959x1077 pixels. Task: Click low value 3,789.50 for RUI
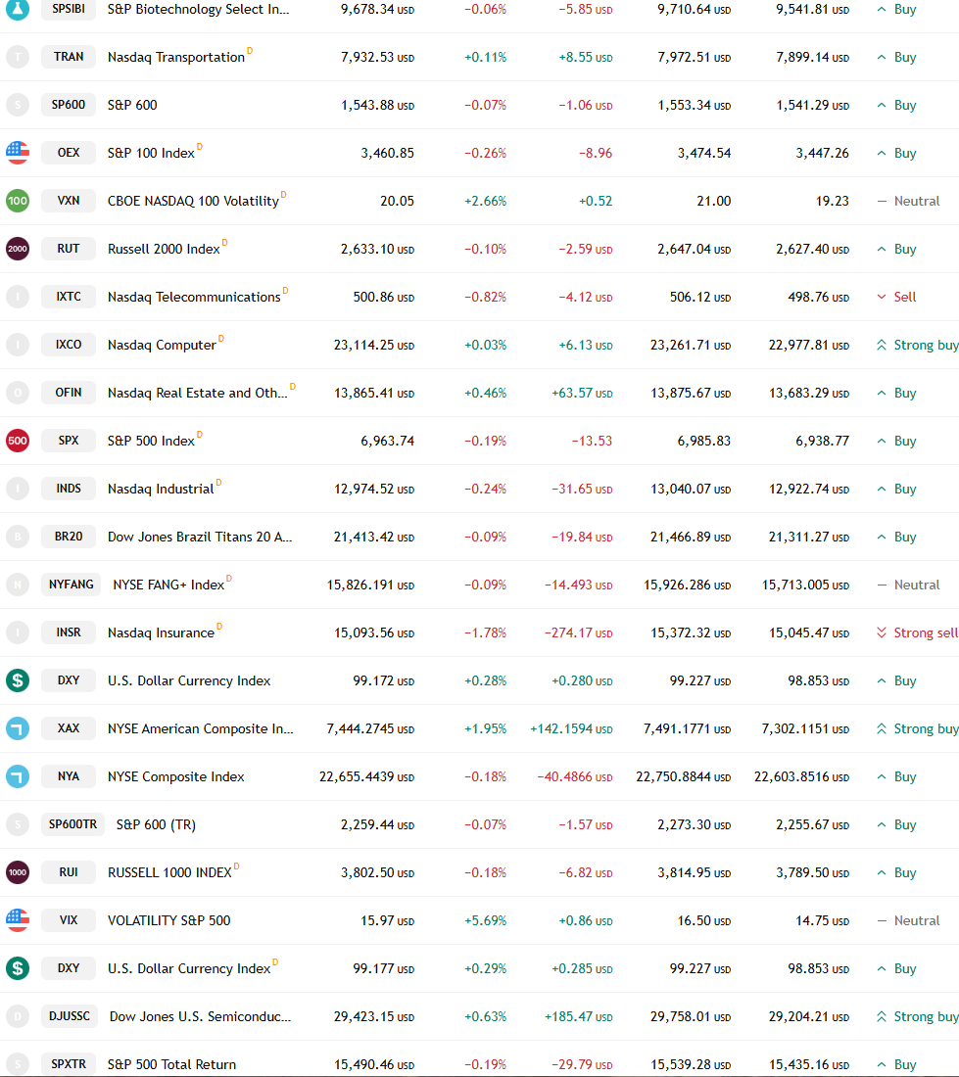click(813, 872)
